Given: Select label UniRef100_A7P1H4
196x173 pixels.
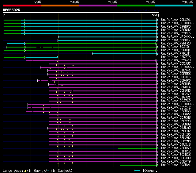Looking at the screenshot, I should pos(176,54).
